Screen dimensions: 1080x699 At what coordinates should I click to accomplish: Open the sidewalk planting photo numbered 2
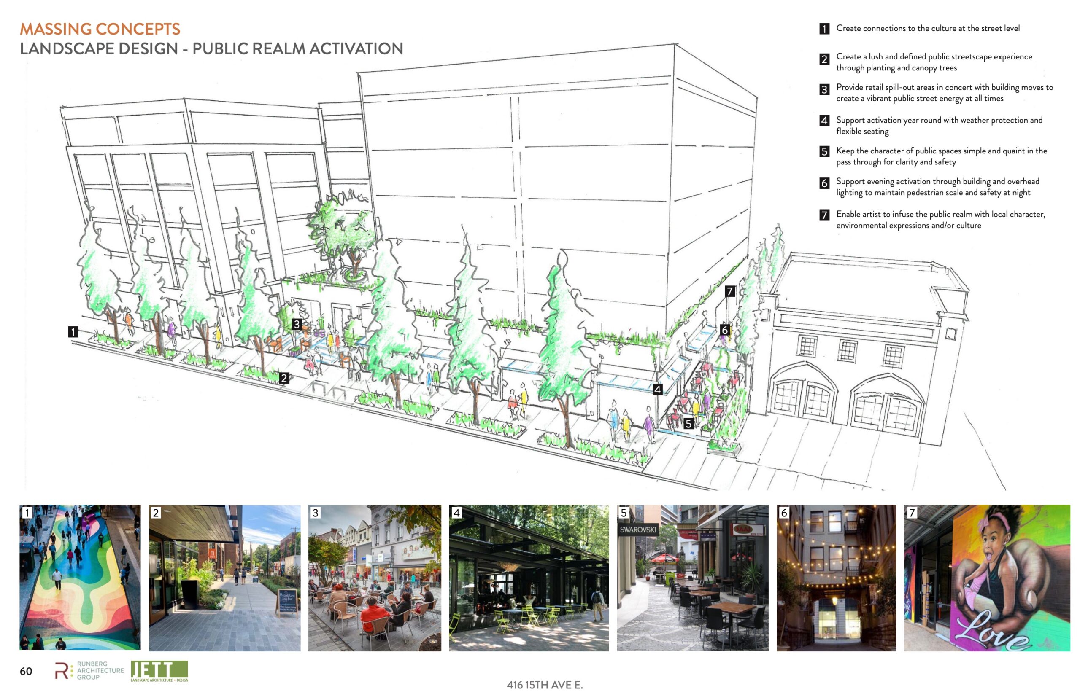[224, 578]
